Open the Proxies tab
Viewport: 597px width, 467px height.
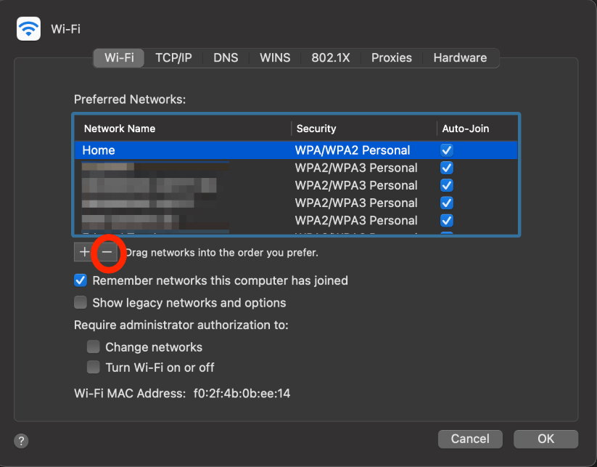coord(392,58)
